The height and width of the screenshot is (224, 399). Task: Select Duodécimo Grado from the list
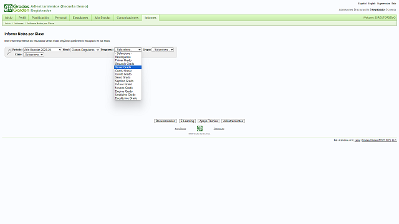pyautogui.click(x=128, y=98)
